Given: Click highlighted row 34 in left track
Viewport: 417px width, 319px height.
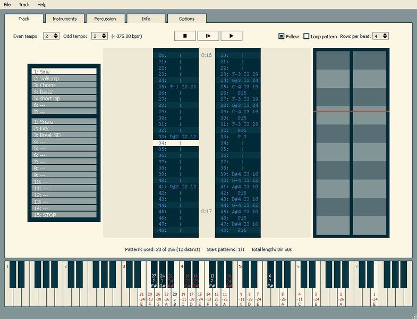Looking at the screenshot, I should [176, 143].
